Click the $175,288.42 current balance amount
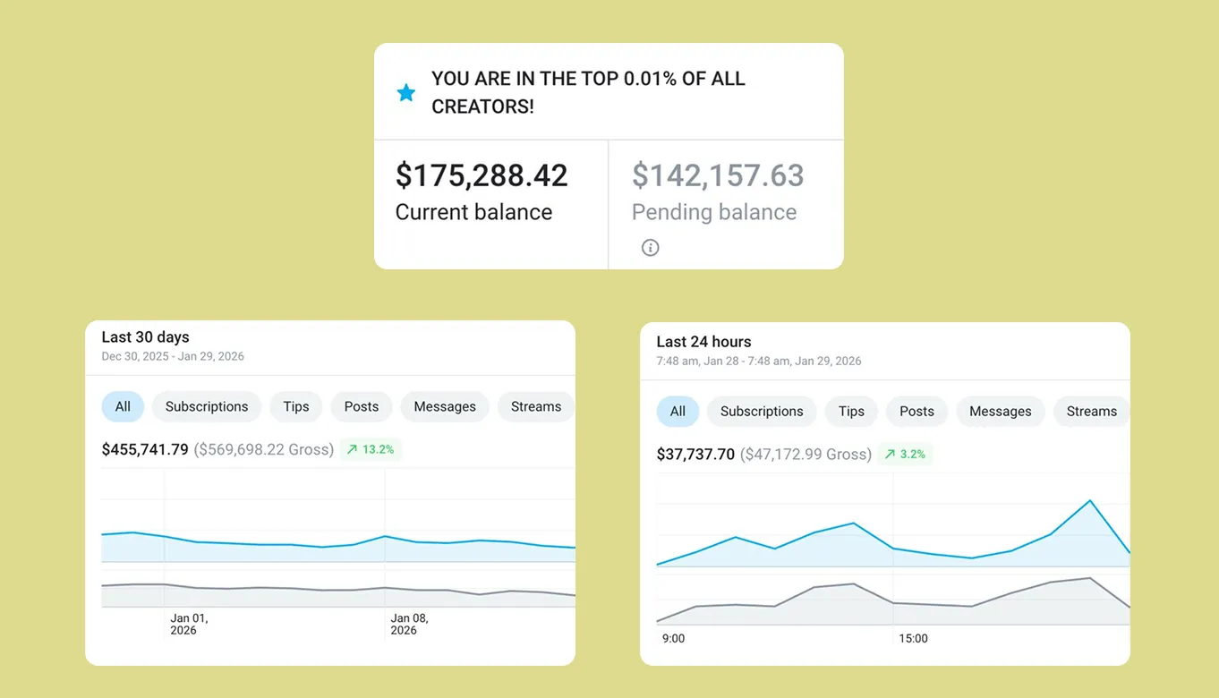1219x698 pixels. coord(482,175)
